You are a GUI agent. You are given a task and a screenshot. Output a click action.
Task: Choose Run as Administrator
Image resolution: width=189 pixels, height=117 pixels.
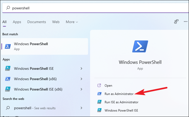click(x=119, y=94)
